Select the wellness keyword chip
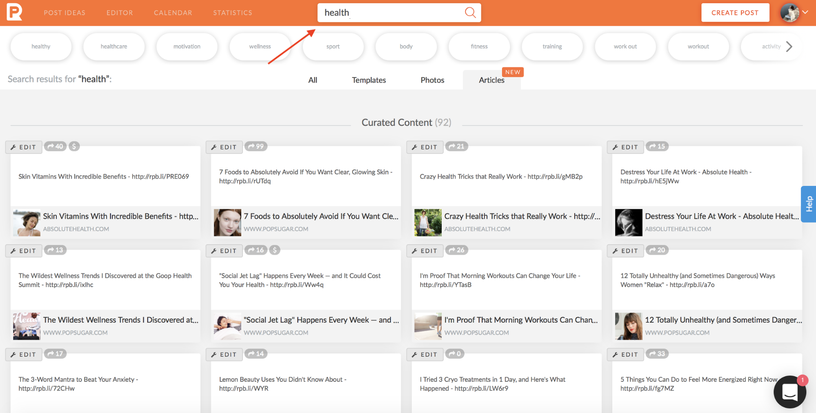Screen dimensions: 816x413 click(x=260, y=47)
